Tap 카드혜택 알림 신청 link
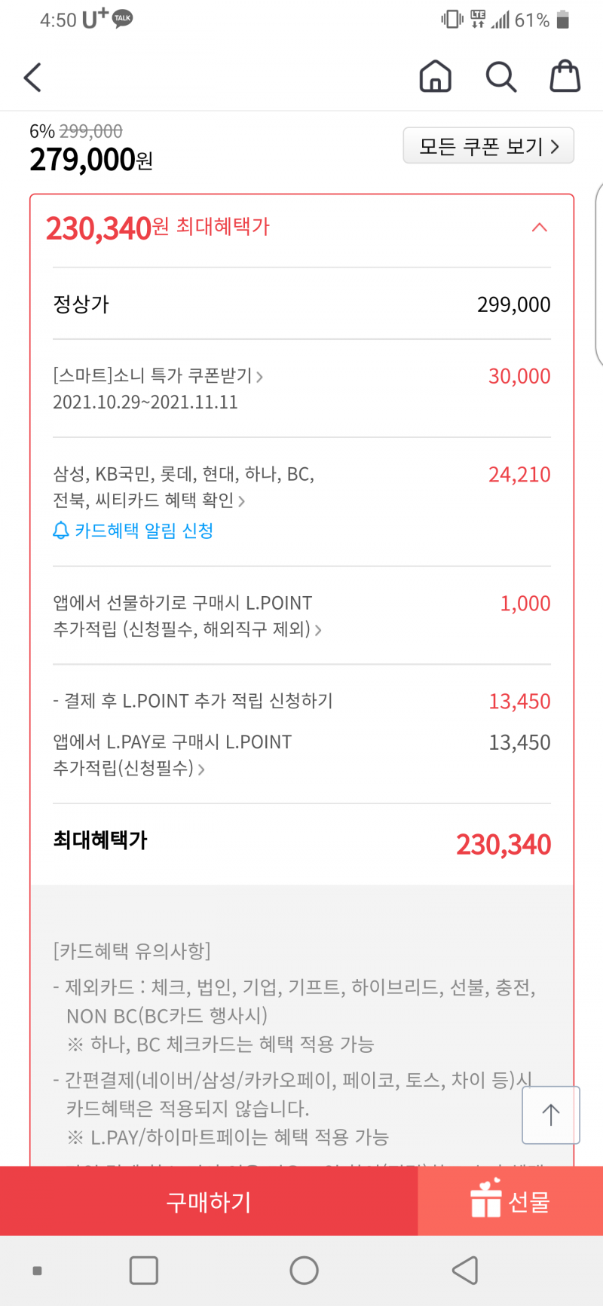603x1306 pixels. 143,531
